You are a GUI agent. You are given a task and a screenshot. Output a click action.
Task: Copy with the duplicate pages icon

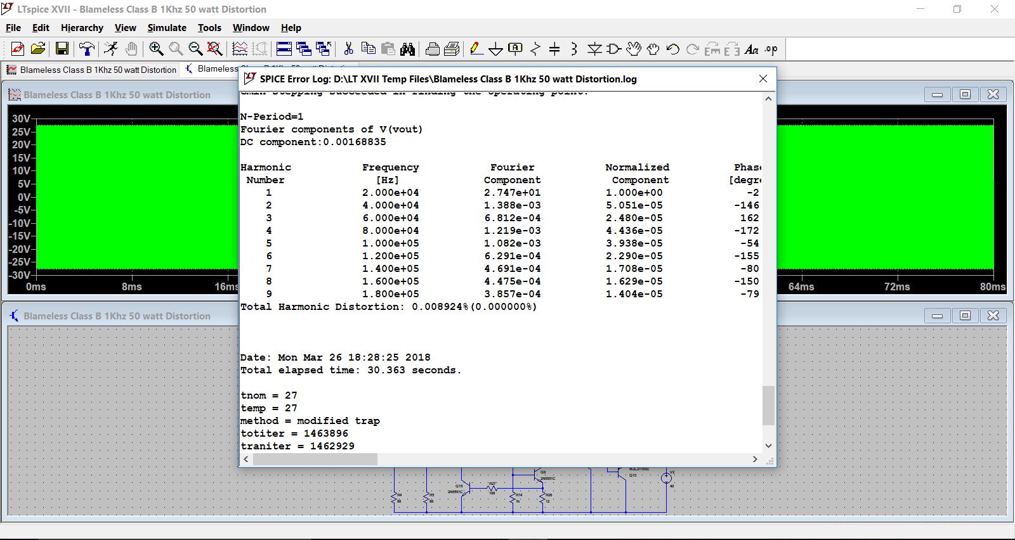368,49
